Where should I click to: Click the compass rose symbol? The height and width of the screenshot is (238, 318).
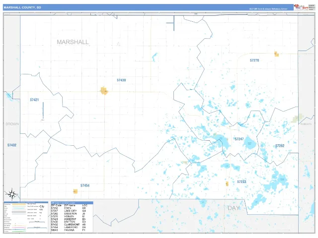click(x=12, y=194)
